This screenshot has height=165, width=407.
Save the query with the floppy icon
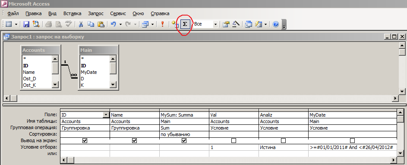(x=26, y=24)
